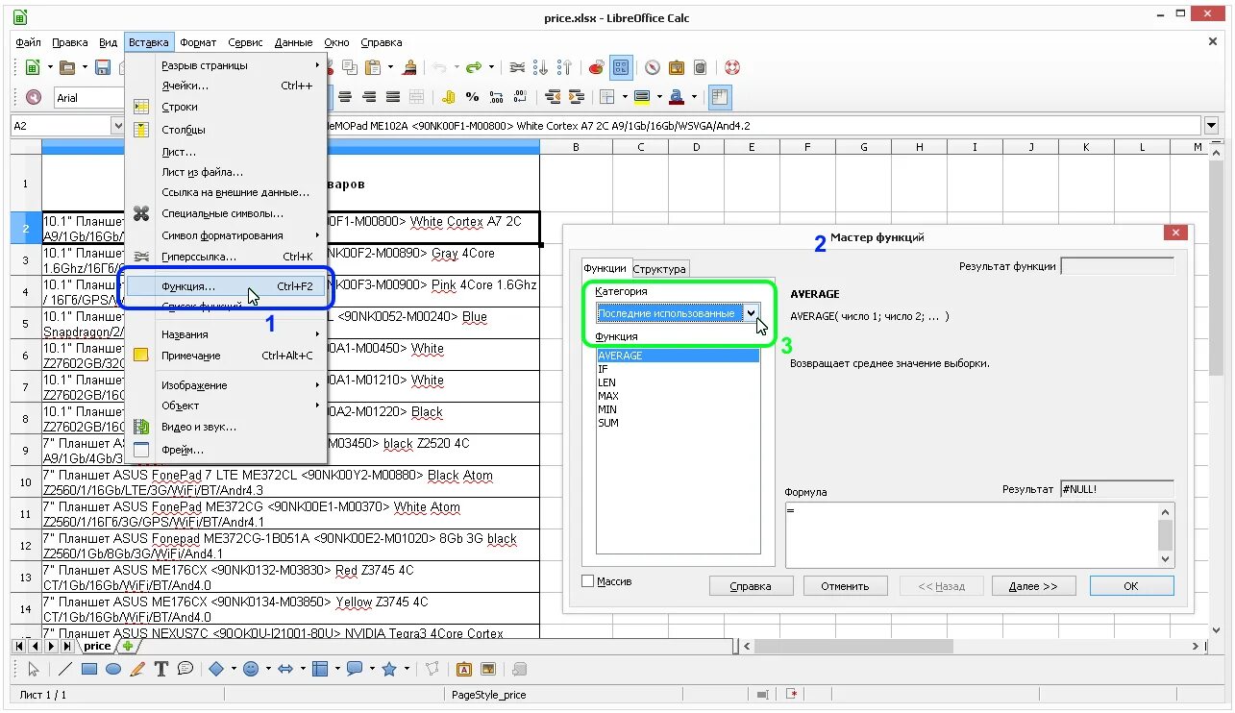This screenshot has height=713, width=1235.
Task: Open the Формат menu
Action: pyautogui.click(x=198, y=42)
